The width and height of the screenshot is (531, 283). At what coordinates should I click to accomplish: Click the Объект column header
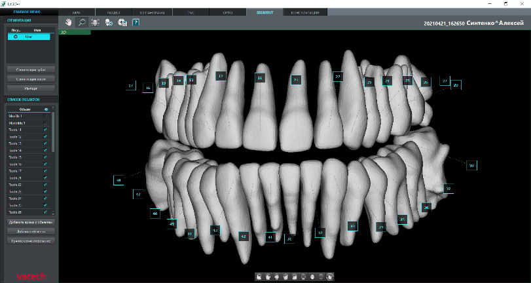pyautogui.click(x=24, y=109)
